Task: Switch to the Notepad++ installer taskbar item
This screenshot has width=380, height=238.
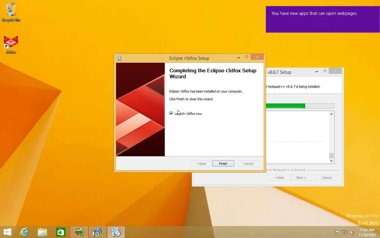Action: point(79,232)
